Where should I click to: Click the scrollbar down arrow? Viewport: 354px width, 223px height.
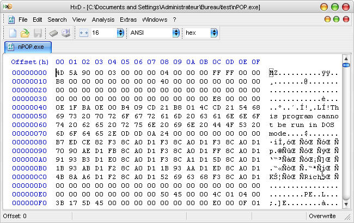point(346,204)
